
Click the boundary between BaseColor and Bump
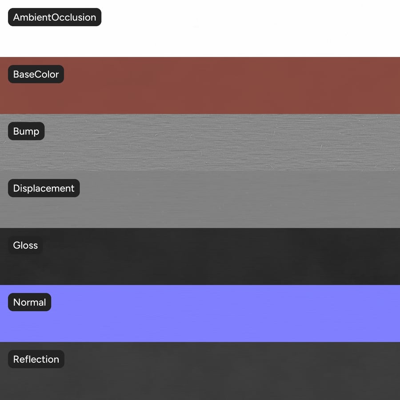click(x=200, y=114)
